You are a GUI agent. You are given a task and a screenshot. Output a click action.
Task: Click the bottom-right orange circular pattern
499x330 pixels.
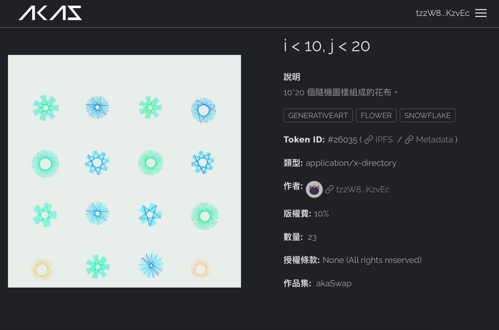[200, 270]
